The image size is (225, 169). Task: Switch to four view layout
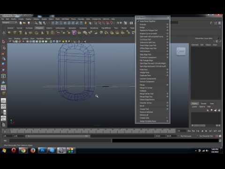[x=3, y=107]
